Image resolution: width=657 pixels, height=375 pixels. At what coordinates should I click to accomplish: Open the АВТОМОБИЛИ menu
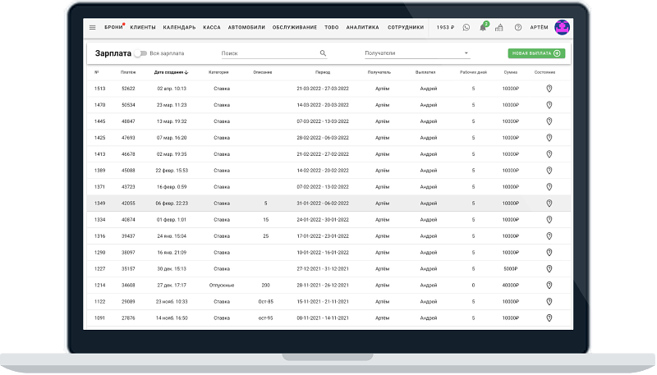click(x=246, y=28)
